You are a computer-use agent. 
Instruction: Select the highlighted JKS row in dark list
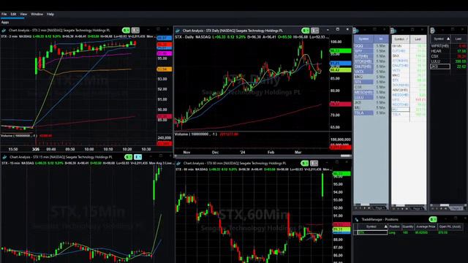pyautogui.click(x=448, y=66)
